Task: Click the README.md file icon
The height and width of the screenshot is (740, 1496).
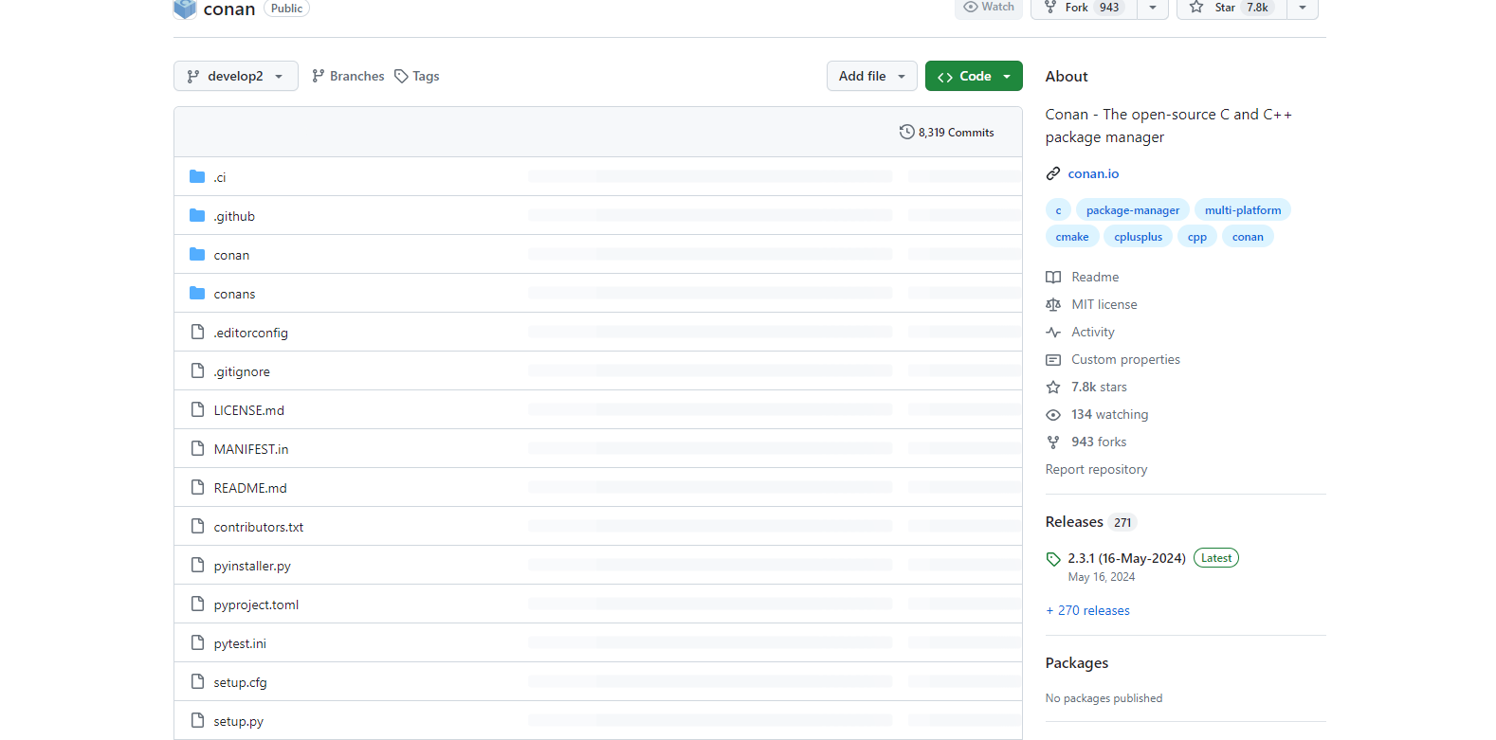Action: (x=197, y=487)
